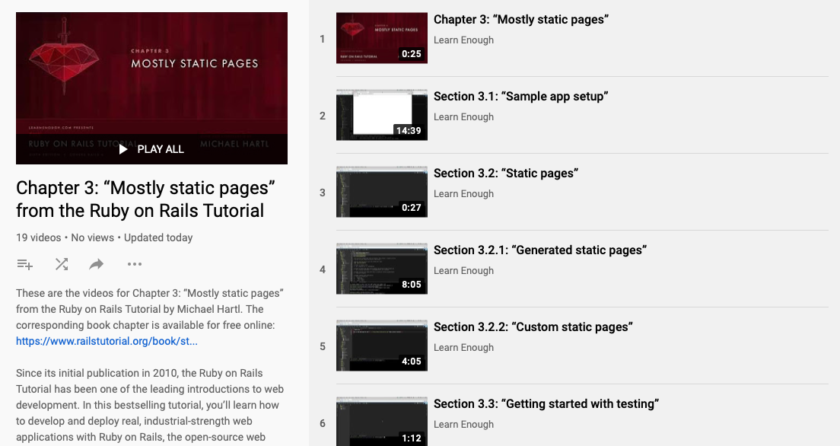Open Section 3.1 Sample app setup thumbnail

tap(381, 115)
